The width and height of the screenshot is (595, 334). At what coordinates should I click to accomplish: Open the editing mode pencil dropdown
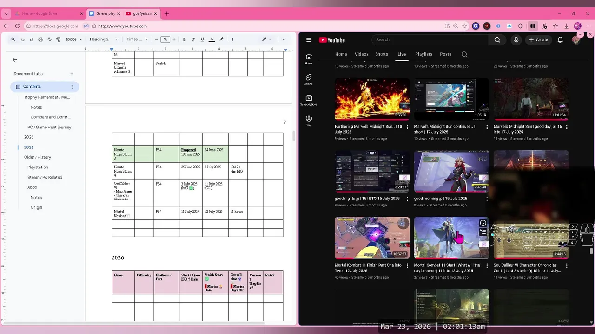(266, 39)
